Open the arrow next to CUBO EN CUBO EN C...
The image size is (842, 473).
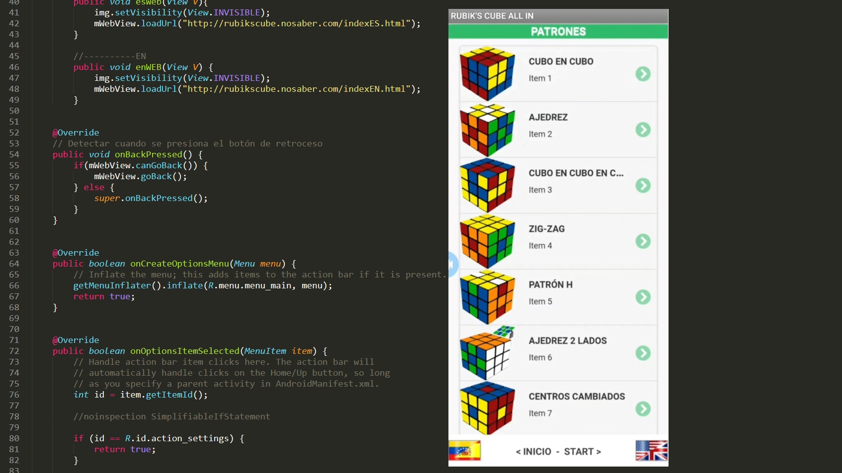pos(643,186)
